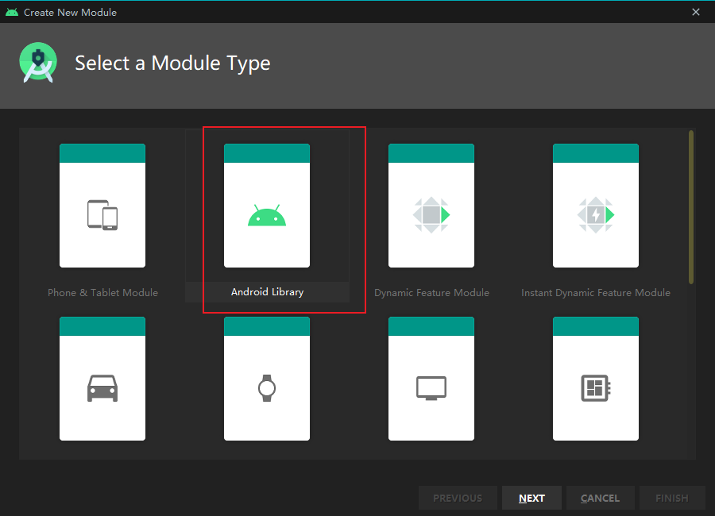
Task: Click the NEXT button
Action: (x=531, y=498)
